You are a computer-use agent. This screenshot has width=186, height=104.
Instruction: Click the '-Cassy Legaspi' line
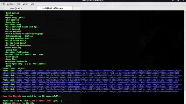(x=13, y=31)
